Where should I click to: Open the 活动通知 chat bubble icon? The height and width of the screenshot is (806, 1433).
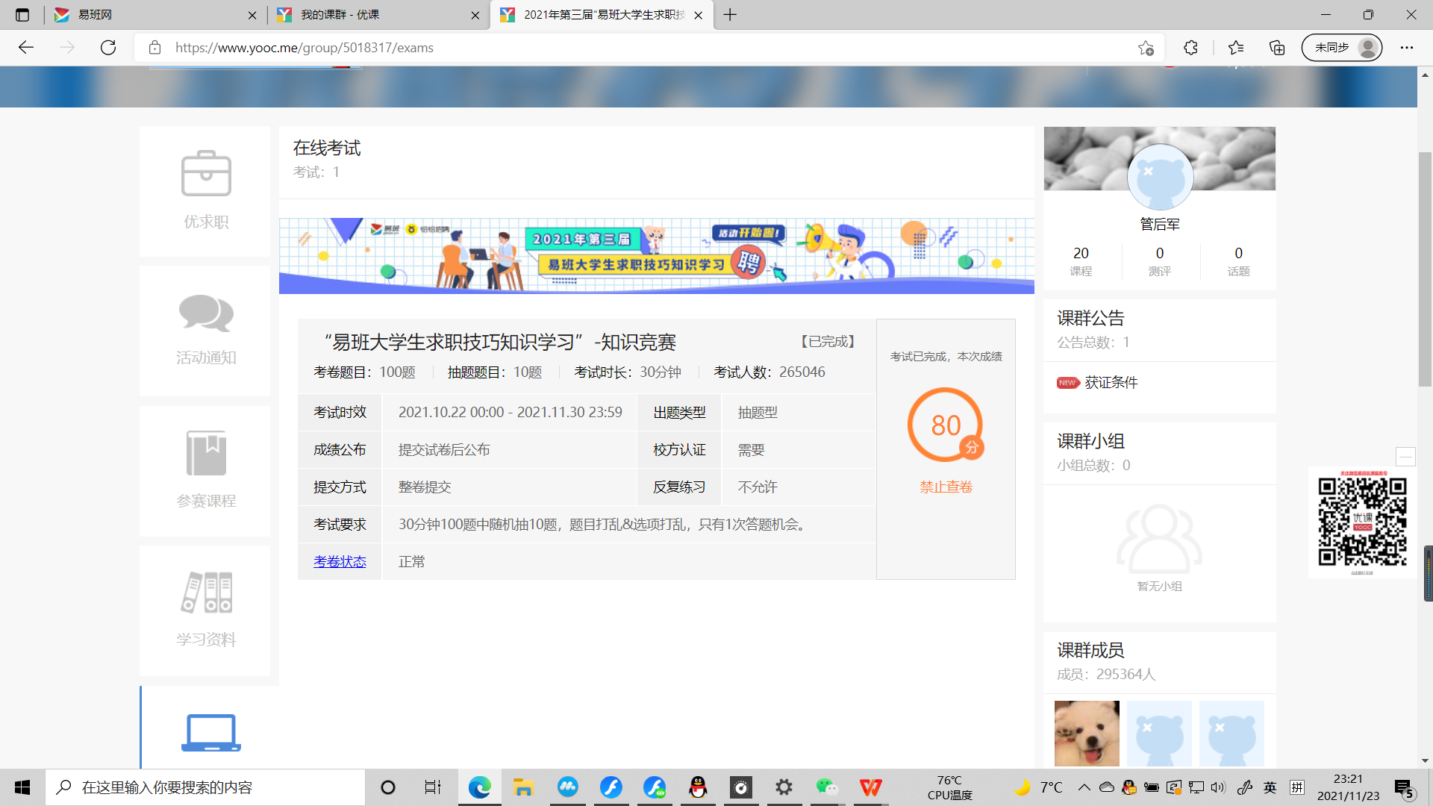click(206, 313)
